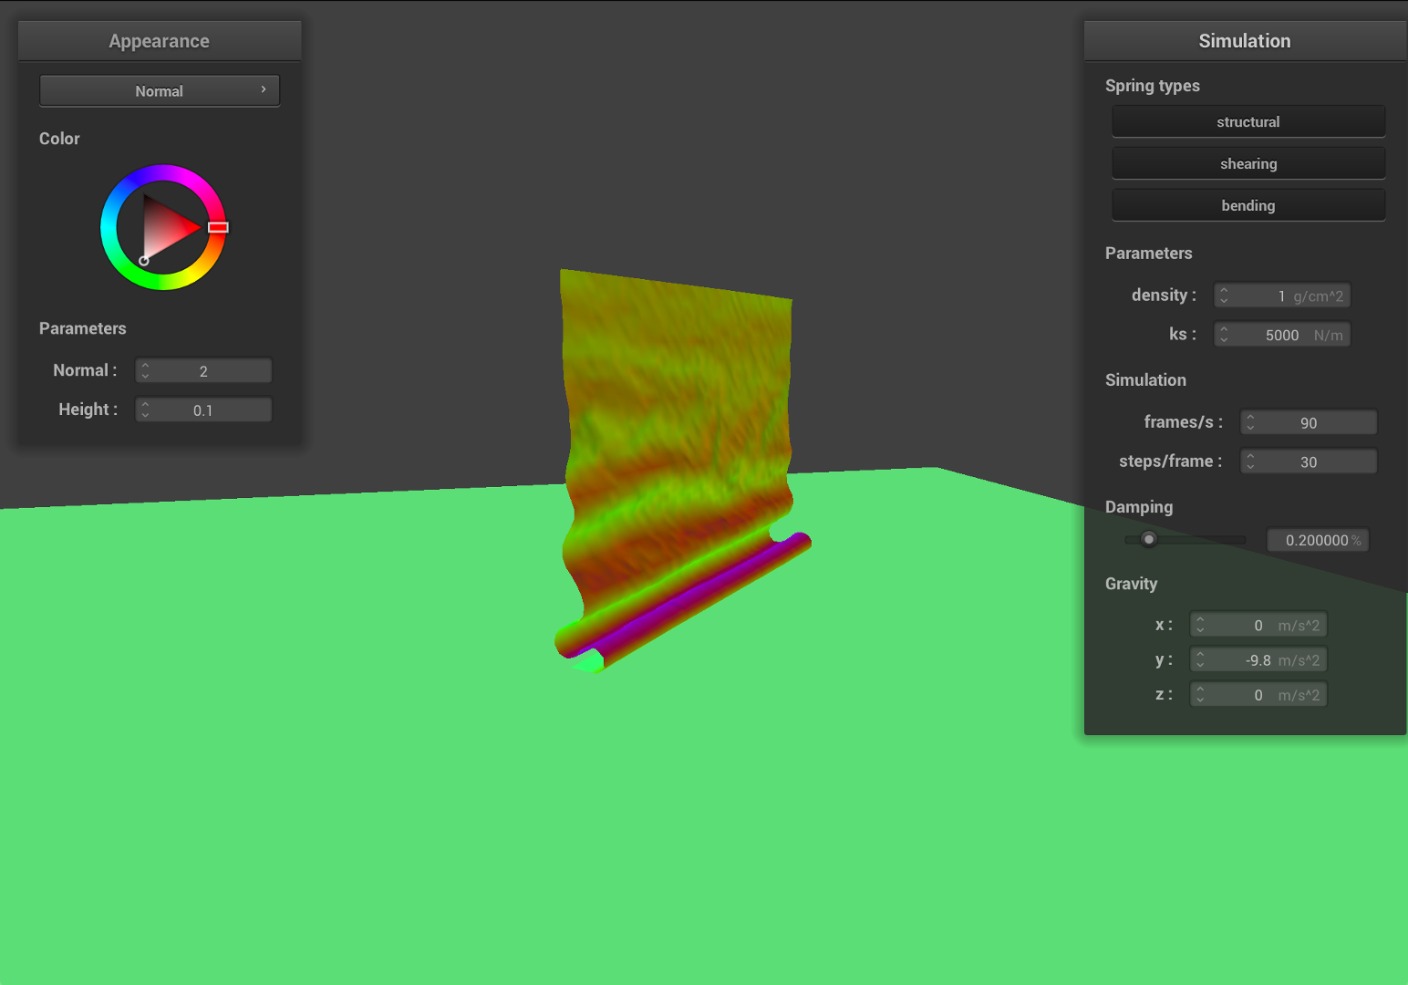
Task: Focus the Gravity y value field
Action: (1258, 660)
